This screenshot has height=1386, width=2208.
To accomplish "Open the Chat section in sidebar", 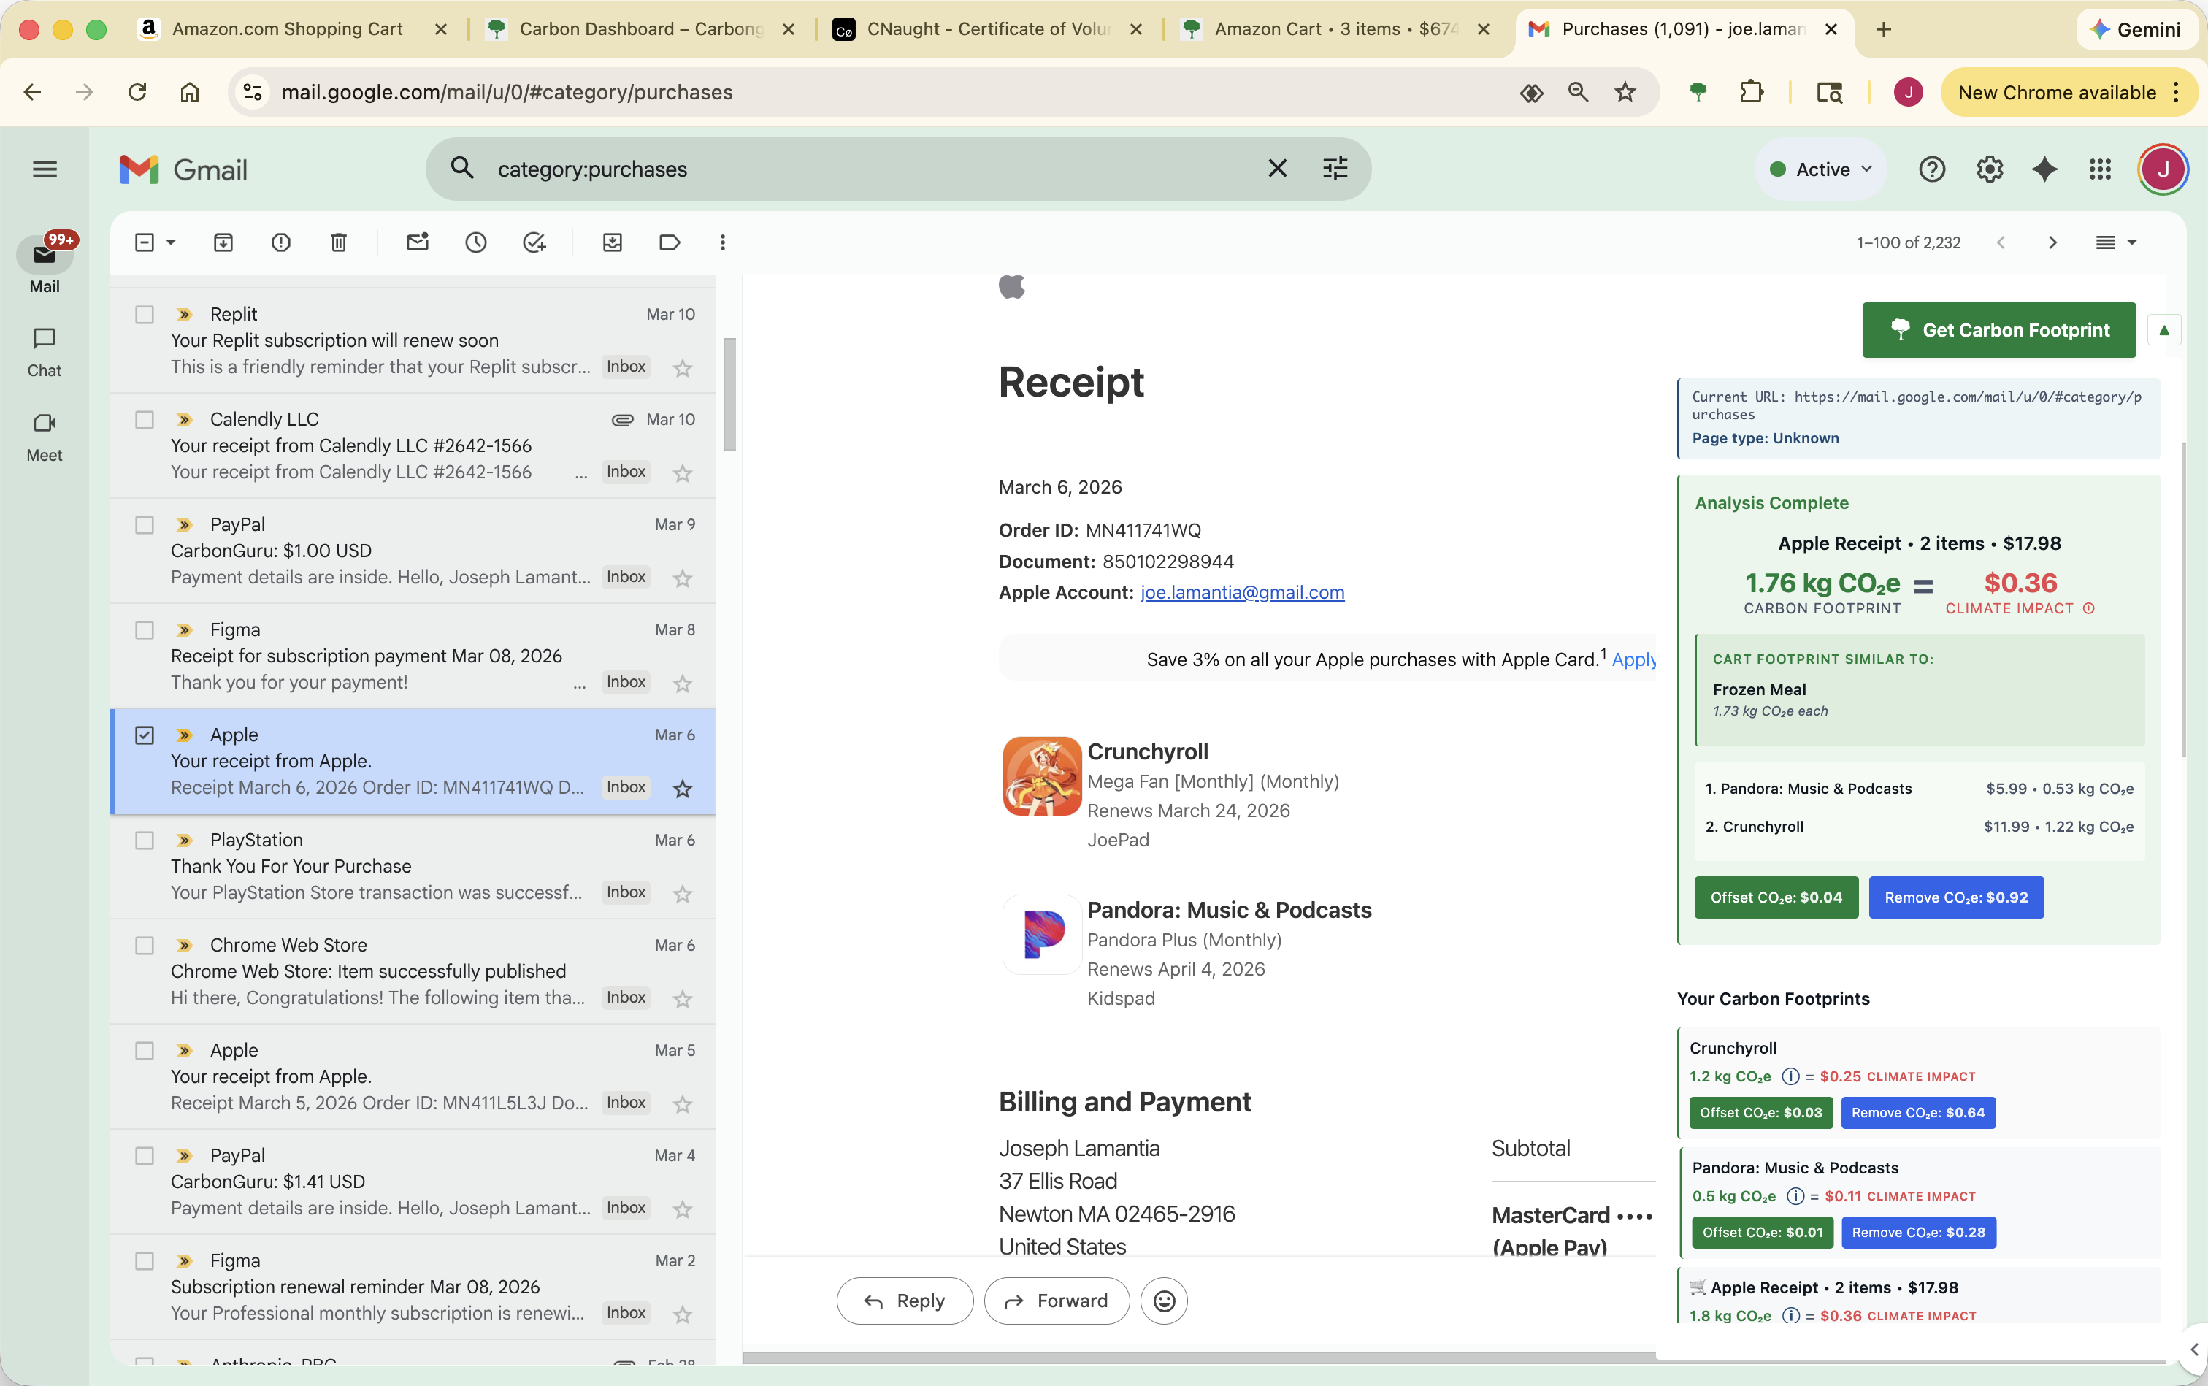I will pos(44,349).
